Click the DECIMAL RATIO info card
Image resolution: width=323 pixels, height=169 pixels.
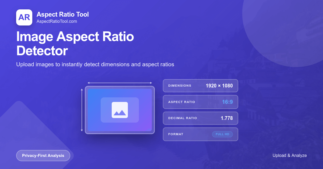(200, 118)
